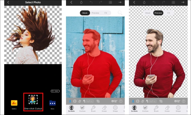191x115 pixels.
Task: Select the woman cutout photo preview
Action: (33, 35)
